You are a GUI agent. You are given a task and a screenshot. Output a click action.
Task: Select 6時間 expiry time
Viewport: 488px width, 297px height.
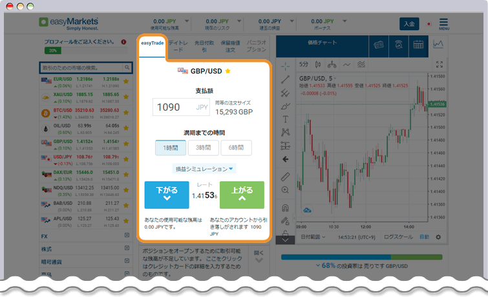tap(236, 148)
